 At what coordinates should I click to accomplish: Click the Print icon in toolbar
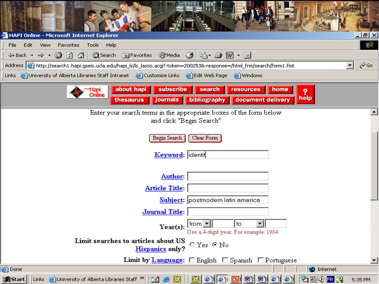(218, 55)
